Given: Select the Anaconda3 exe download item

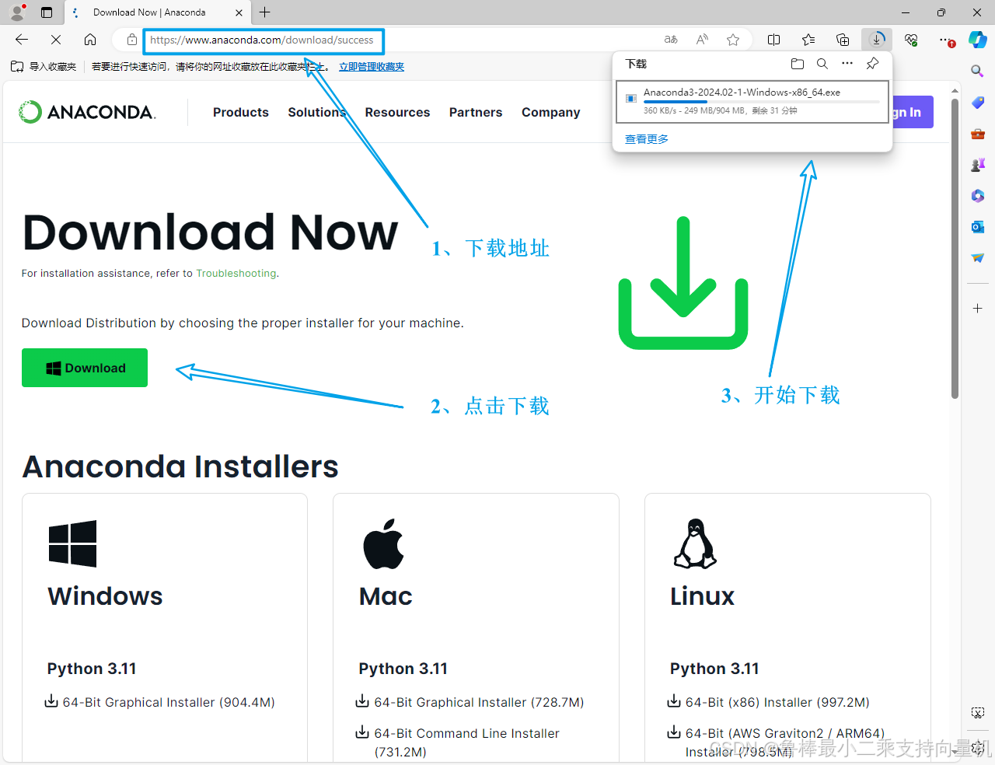Looking at the screenshot, I should click(752, 101).
